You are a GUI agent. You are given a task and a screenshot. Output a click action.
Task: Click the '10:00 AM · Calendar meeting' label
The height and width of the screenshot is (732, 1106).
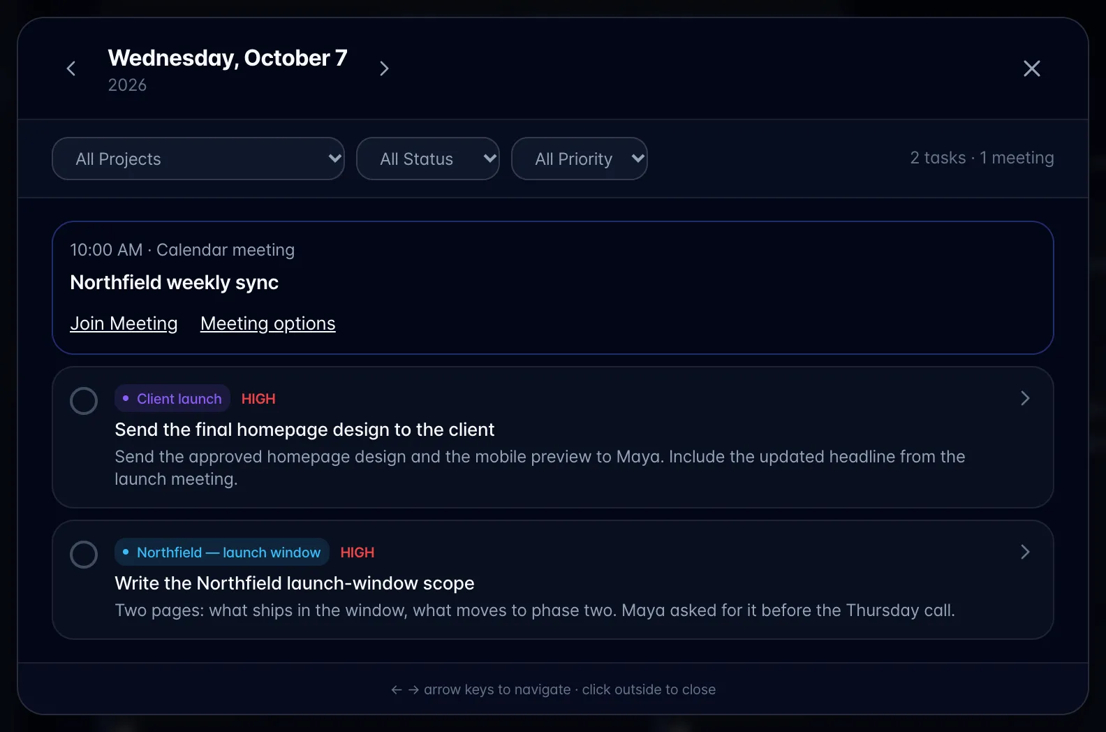point(182,250)
